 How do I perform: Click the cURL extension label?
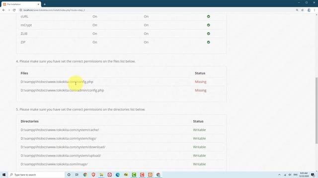point(24,16)
